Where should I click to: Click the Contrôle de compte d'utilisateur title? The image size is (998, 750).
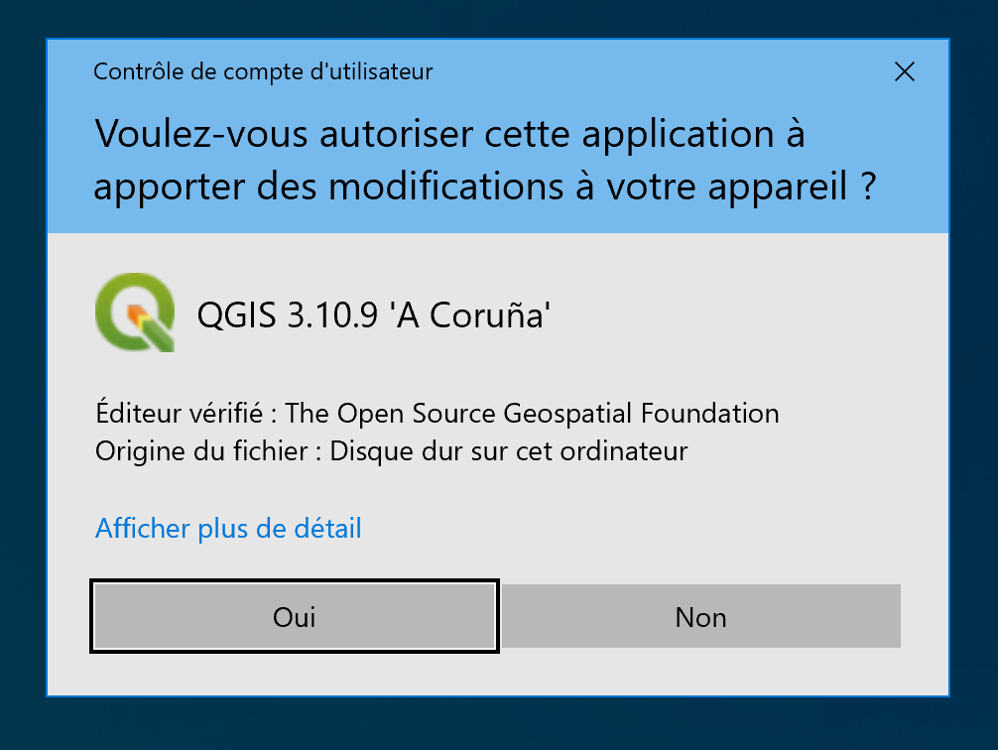click(x=263, y=71)
